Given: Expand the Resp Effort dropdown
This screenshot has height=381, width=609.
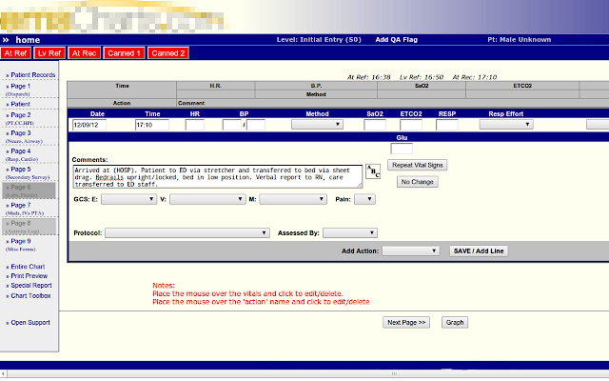Looking at the screenshot, I should pyautogui.click(x=499, y=124).
